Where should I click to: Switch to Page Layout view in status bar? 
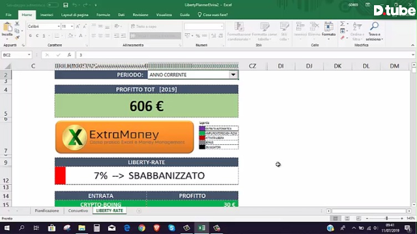(347, 218)
